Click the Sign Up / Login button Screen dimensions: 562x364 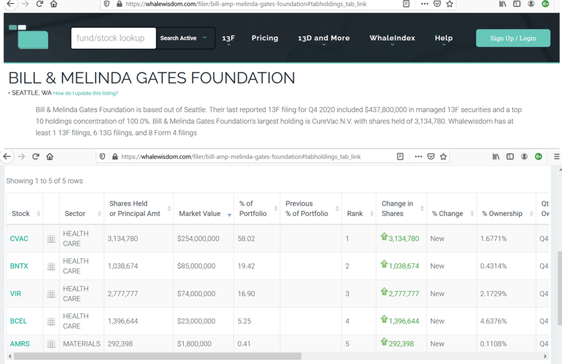click(x=513, y=38)
